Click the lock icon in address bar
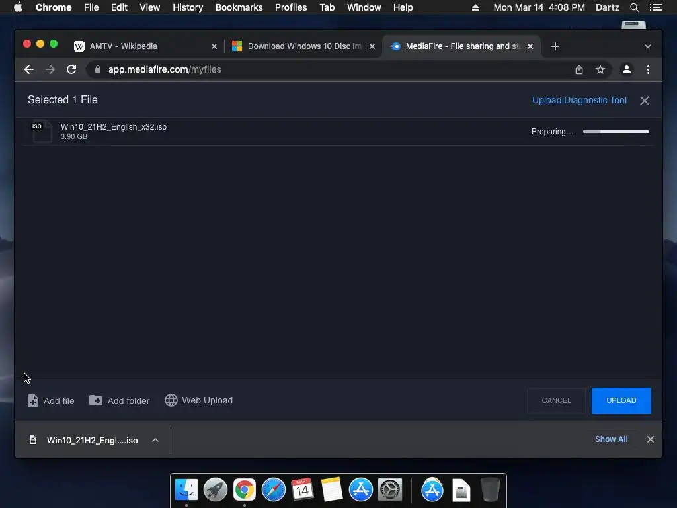The height and width of the screenshot is (508, 677). [x=98, y=69]
